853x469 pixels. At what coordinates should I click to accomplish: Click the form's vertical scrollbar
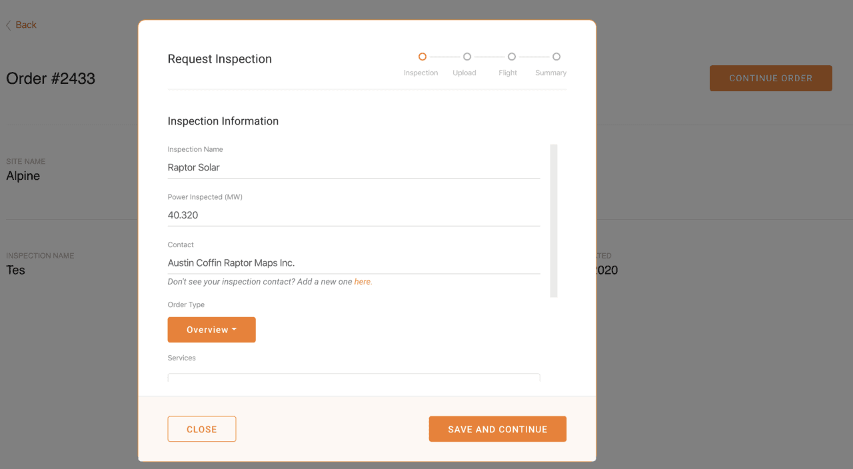554,221
